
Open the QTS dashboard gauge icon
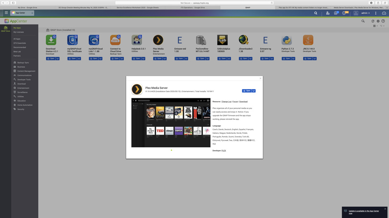point(384,13)
